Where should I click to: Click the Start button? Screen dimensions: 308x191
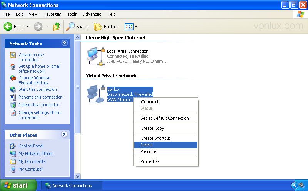[x=18, y=185]
